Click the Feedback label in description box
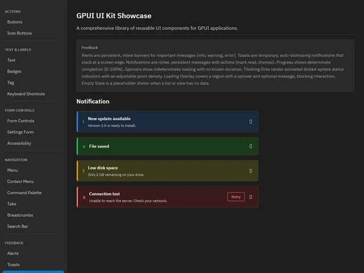Viewport: 364px width, 273px height. click(x=90, y=48)
